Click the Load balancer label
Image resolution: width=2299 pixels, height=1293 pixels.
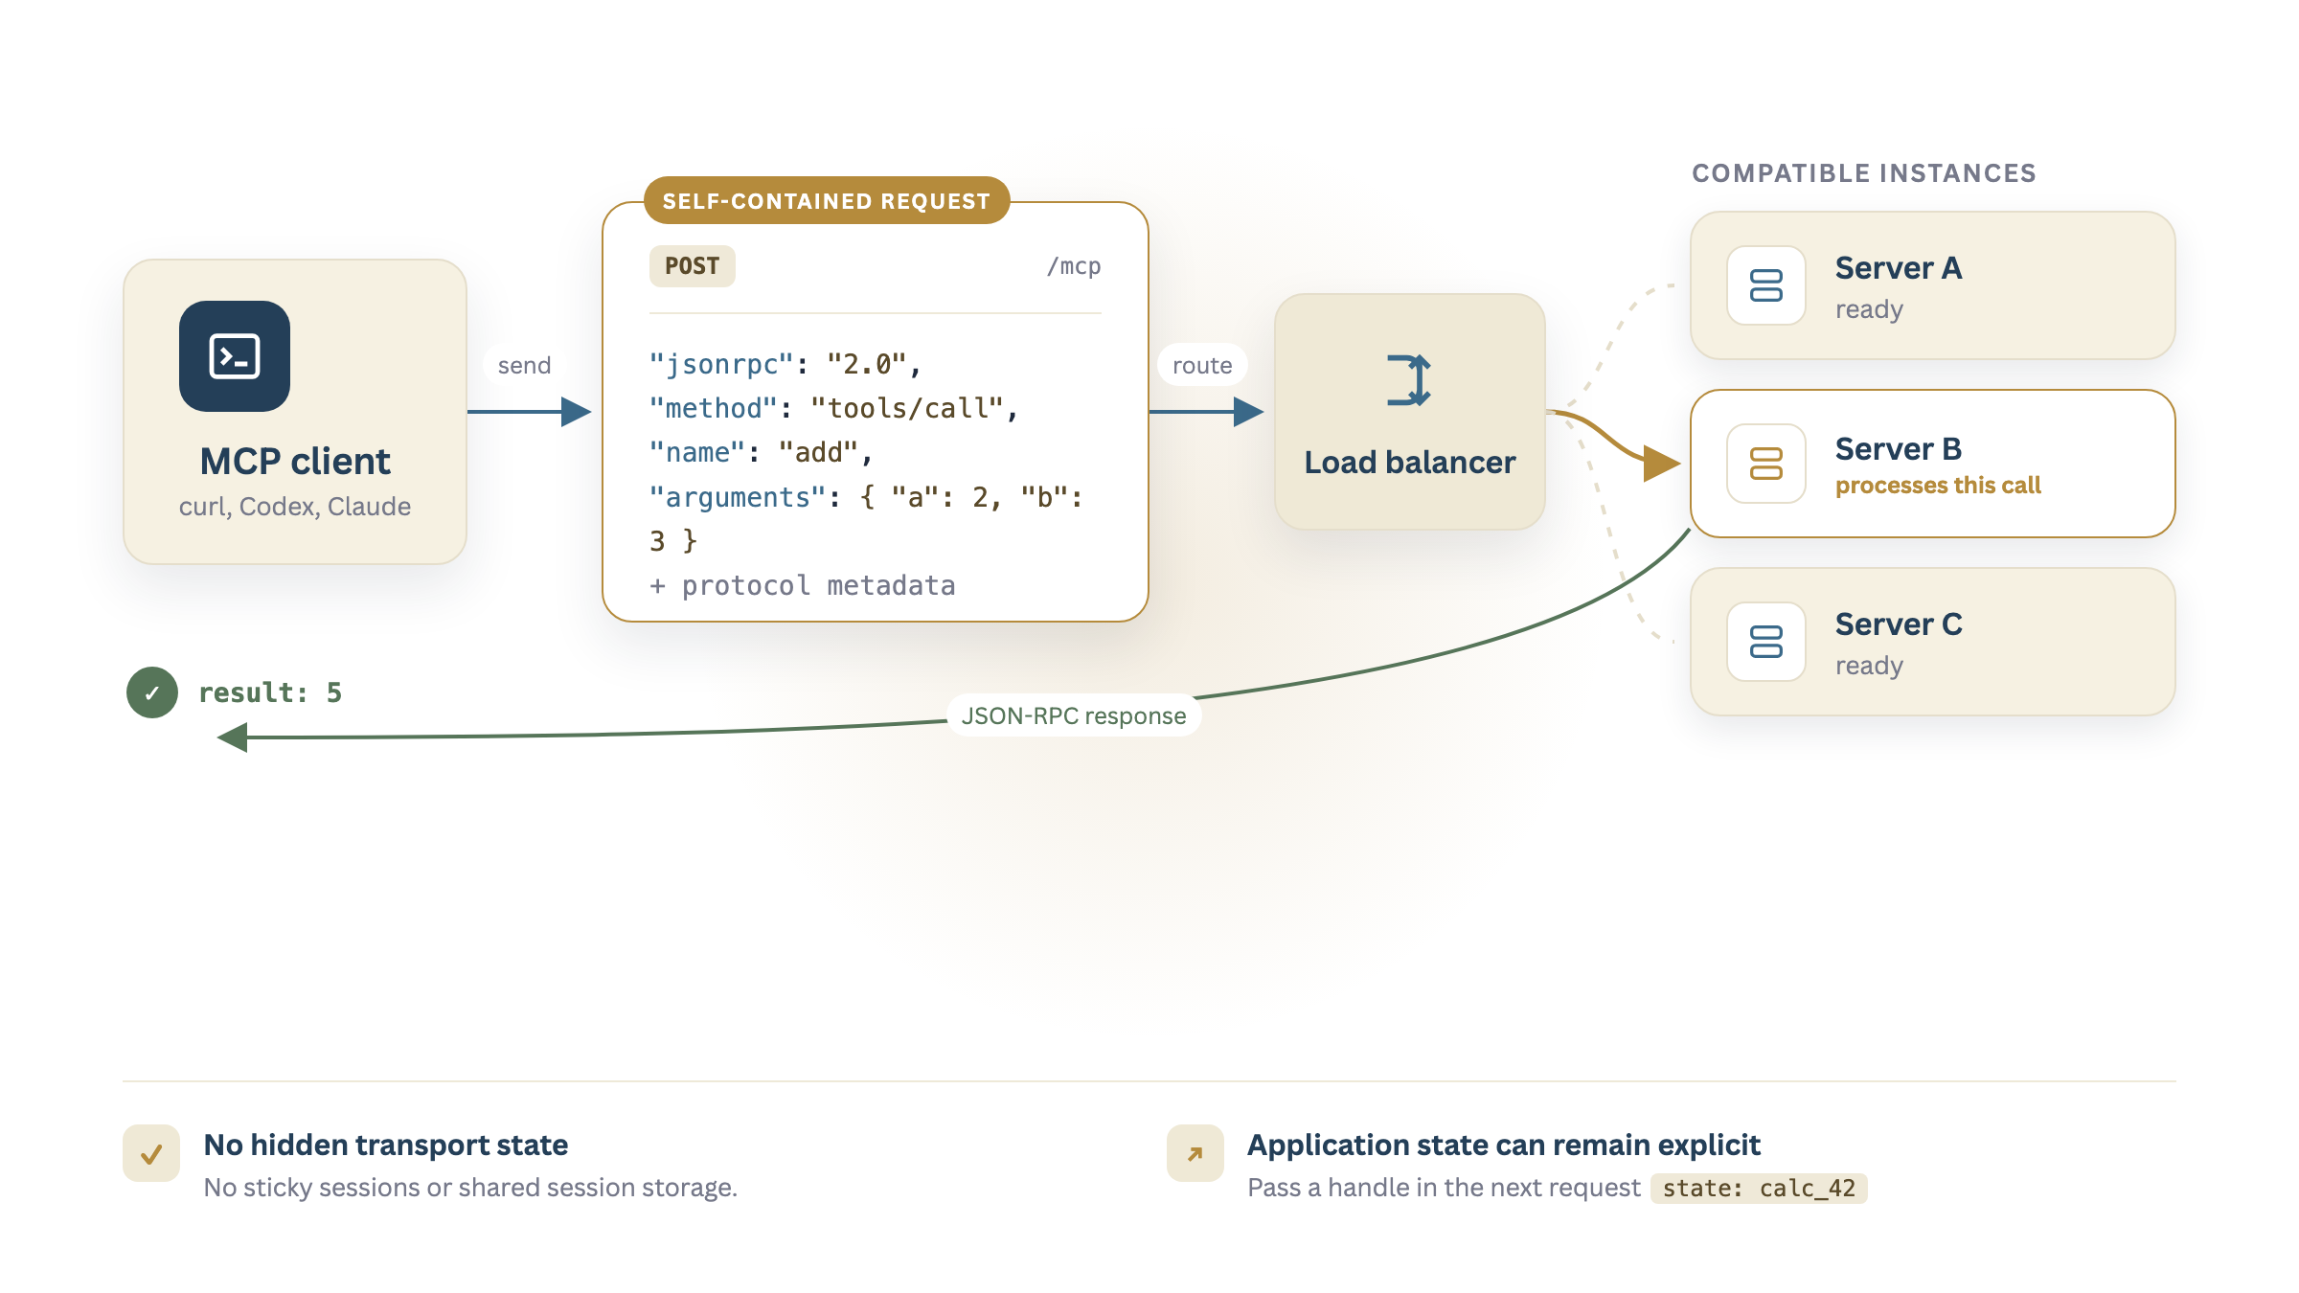pyautogui.click(x=1410, y=463)
